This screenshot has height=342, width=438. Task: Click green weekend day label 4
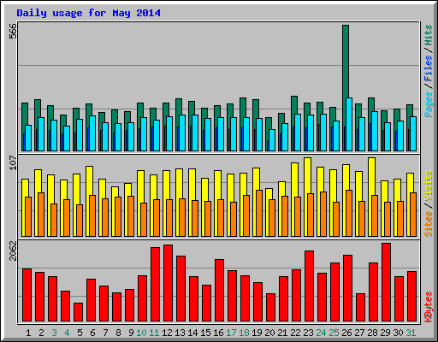[67, 333]
